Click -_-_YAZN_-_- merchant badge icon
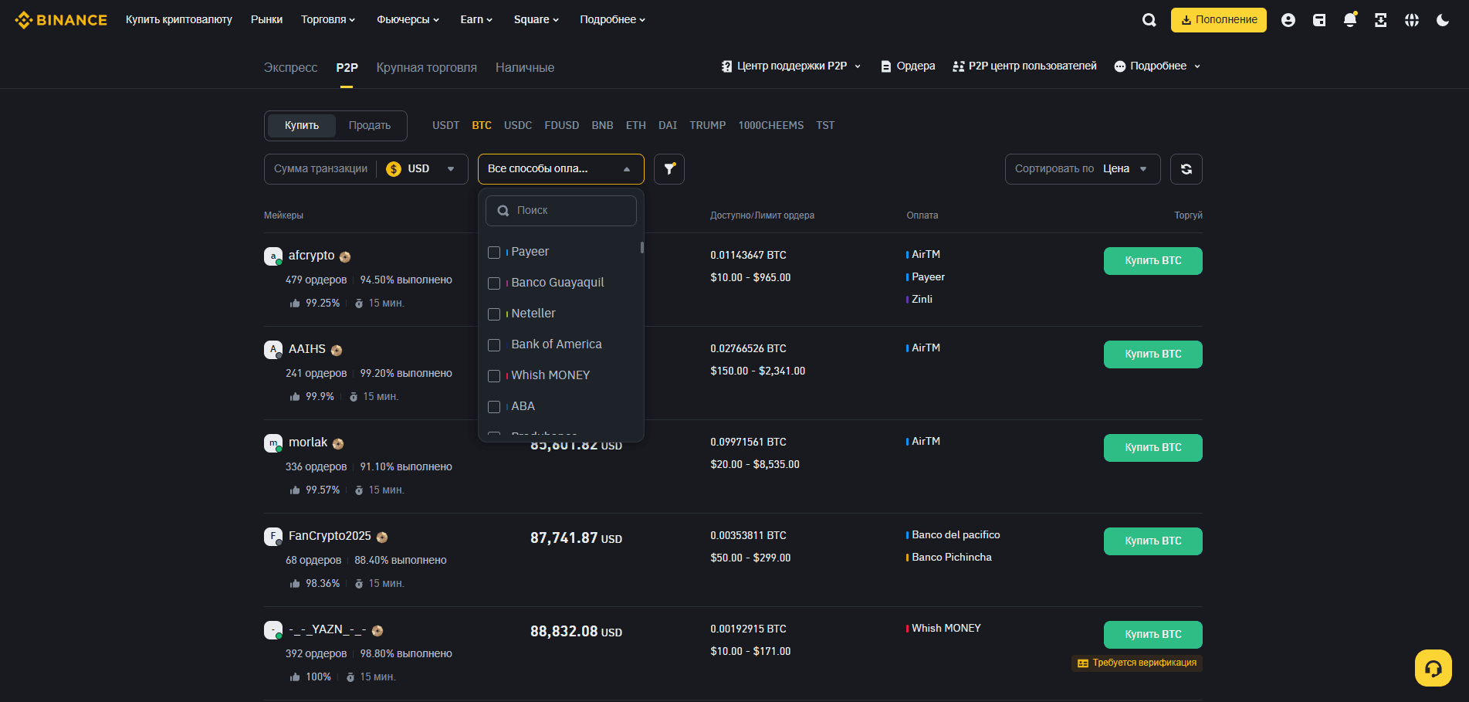The width and height of the screenshot is (1469, 702). pos(377,631)
